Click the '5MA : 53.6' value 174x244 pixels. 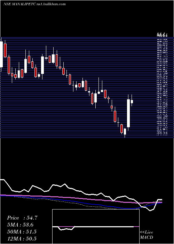[20, 225]
